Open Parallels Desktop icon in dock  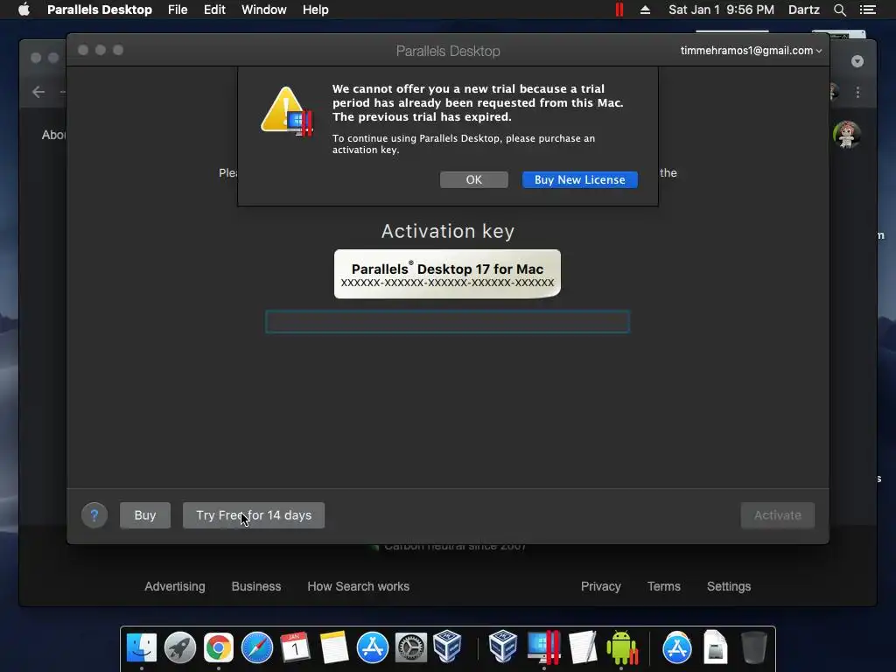tap(543, 647)
